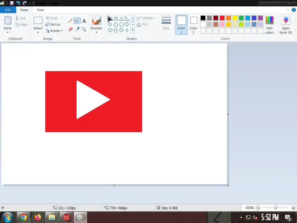Choose the black color swatch
This screenshot has height=223, width=297.
pyautogui.click(x=203, y=18)
